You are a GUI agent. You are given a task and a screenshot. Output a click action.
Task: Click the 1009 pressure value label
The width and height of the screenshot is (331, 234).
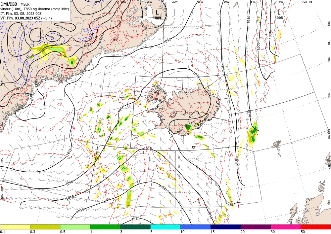[x=157, y=18]
